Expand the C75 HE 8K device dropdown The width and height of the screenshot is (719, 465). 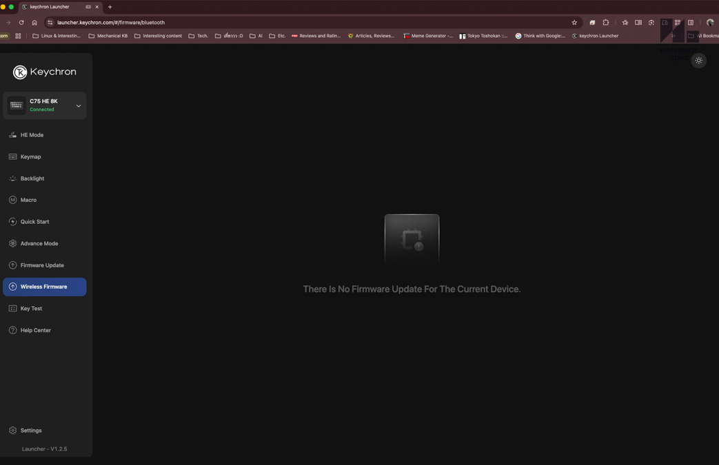coord(78,106)
